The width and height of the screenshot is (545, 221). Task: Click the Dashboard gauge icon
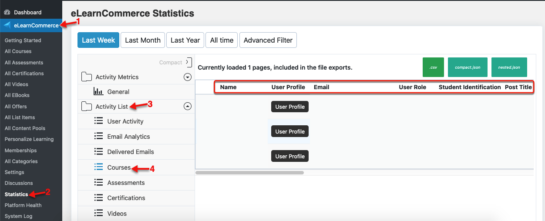click(7, 12)
